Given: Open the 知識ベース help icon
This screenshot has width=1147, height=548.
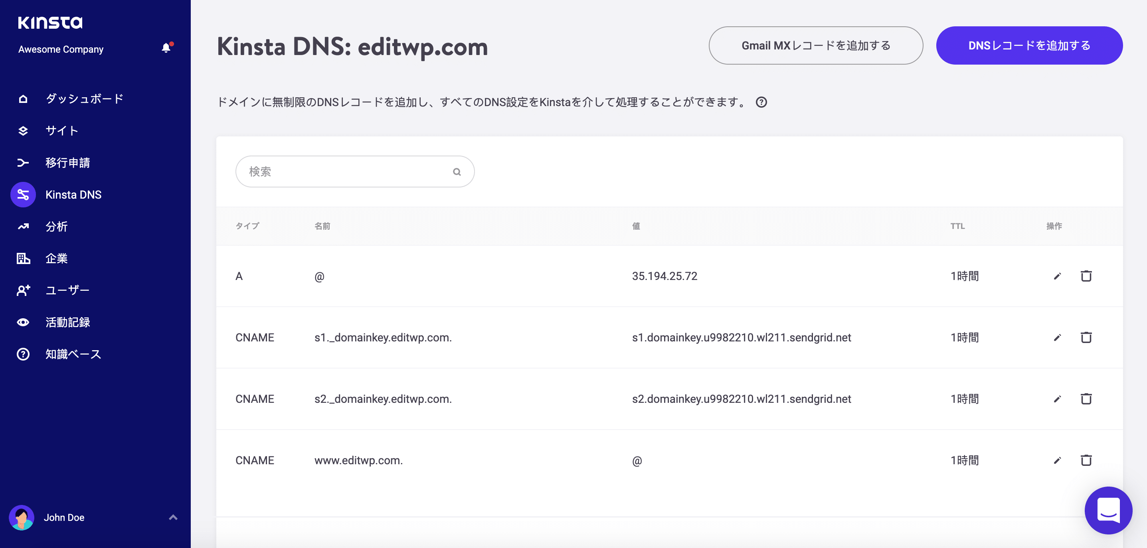Looking at the screenshot, I should [x=23, y=354].
